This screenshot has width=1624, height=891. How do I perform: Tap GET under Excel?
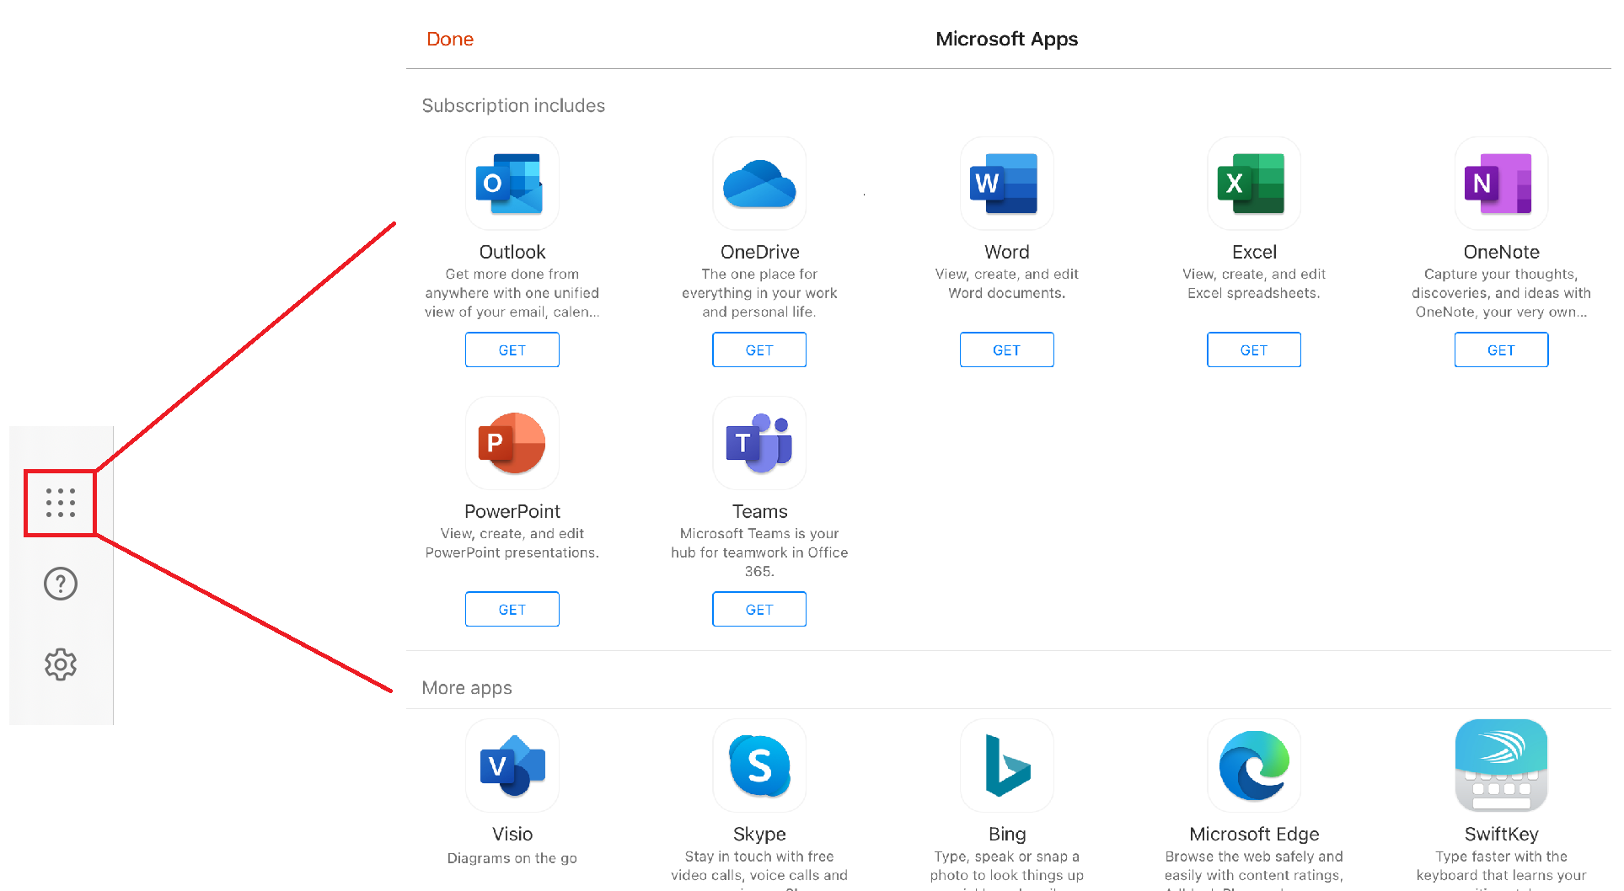click(1253, 349)
